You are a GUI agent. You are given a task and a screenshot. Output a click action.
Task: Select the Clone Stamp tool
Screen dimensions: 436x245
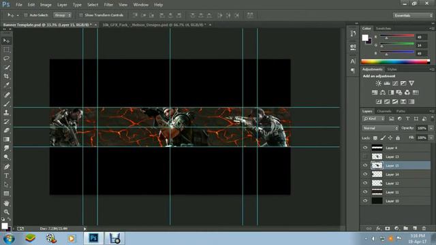click(6, 112)
